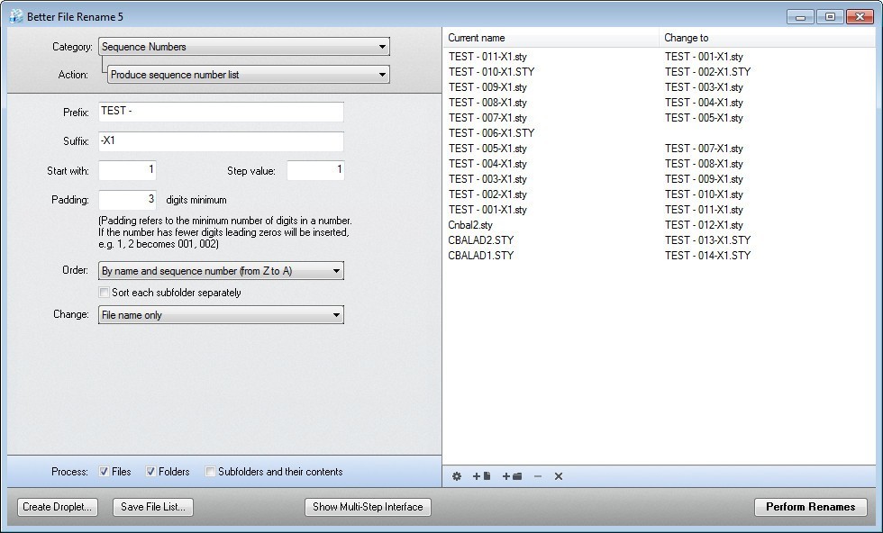Select file TEST - 006-X1.STY
Viewport: 883px width, 533px height.
click(491, 133)
